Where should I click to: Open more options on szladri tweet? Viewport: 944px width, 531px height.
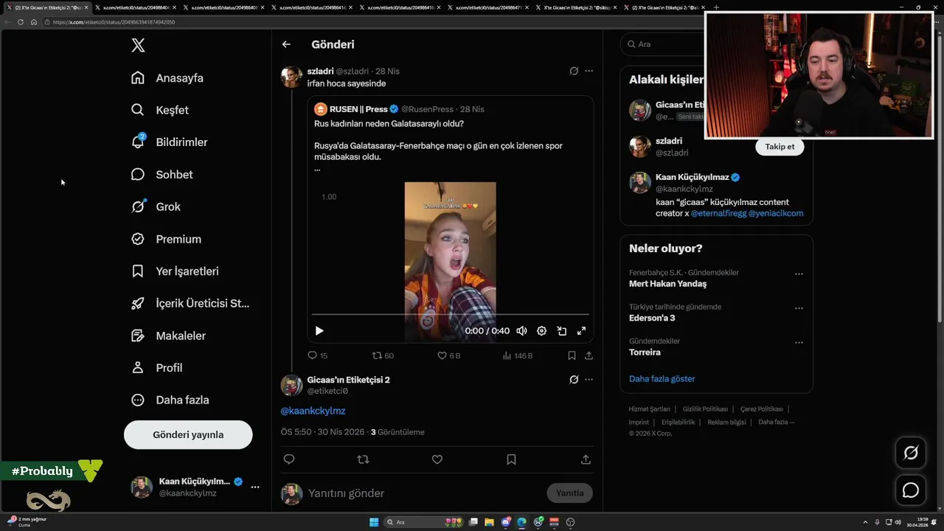pos(589,71)
